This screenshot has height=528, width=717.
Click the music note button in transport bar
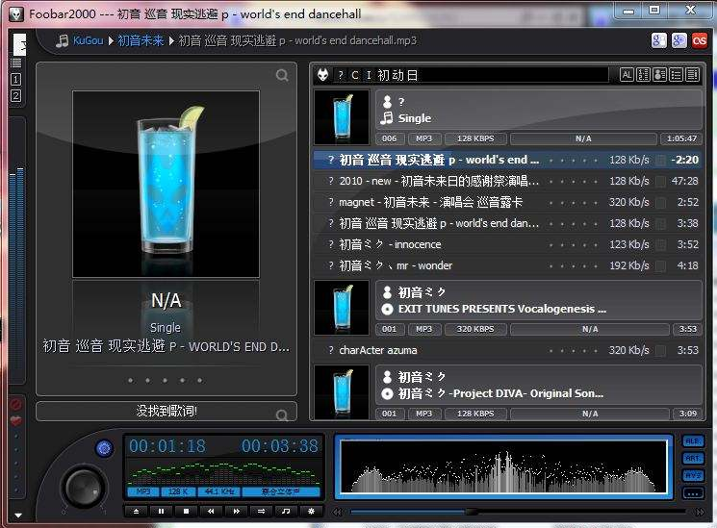pyautogui.click(x=286, y=511)
